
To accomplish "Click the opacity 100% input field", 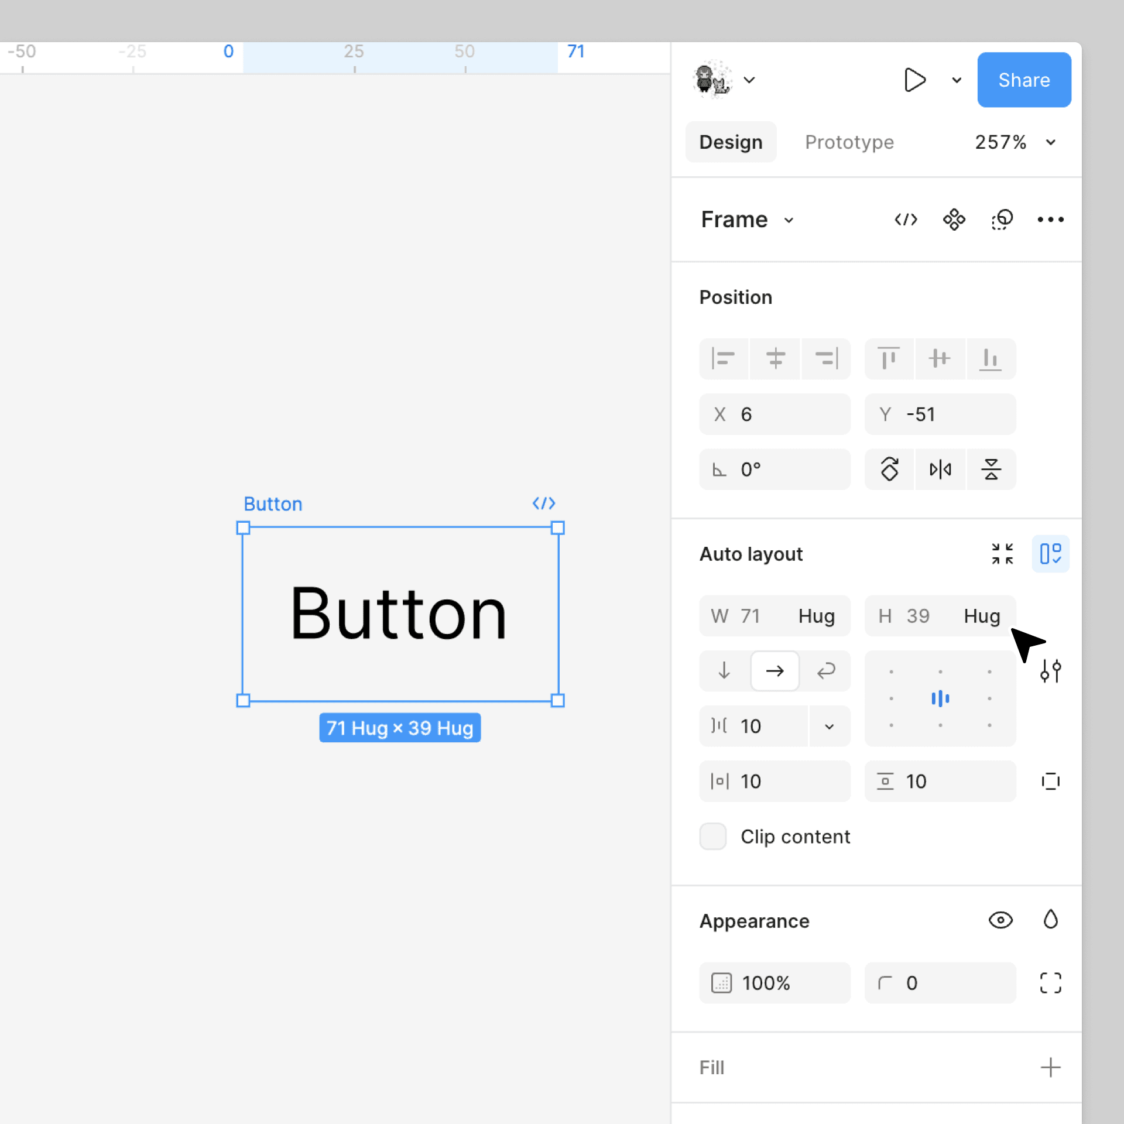I will click(x=775, y=983).
